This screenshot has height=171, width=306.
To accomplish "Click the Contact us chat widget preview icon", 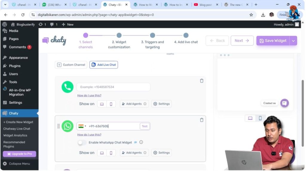I will [x=284, y=103].
